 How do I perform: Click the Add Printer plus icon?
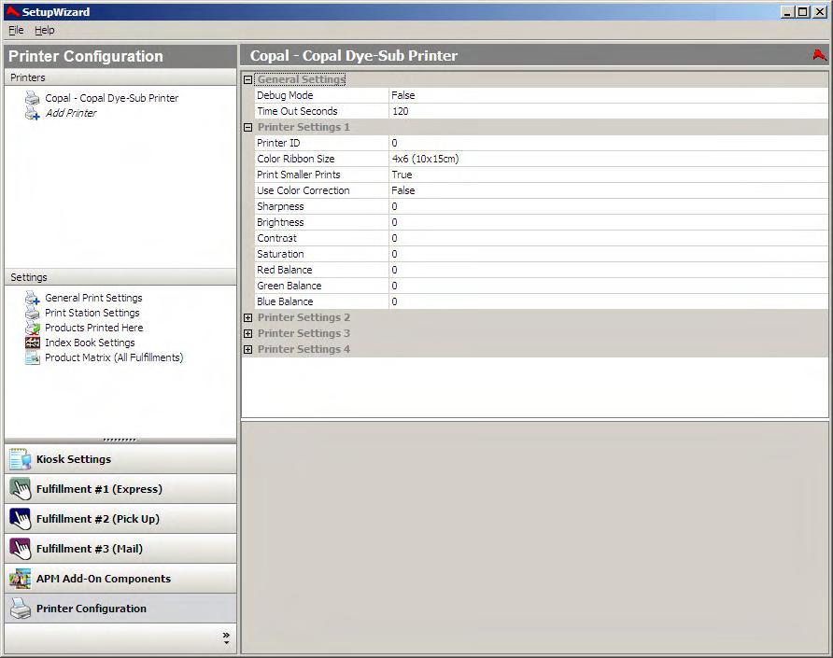33,113
